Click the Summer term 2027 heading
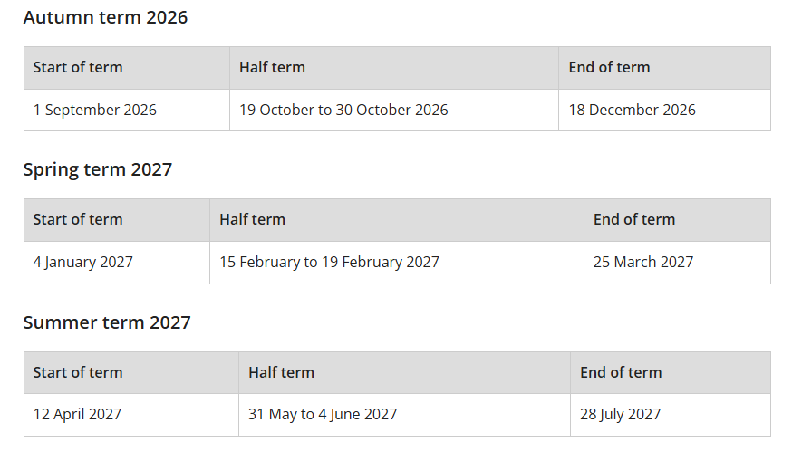Image resolution: width=792 pixels, height=452 pixels. (x=107, y=322)
